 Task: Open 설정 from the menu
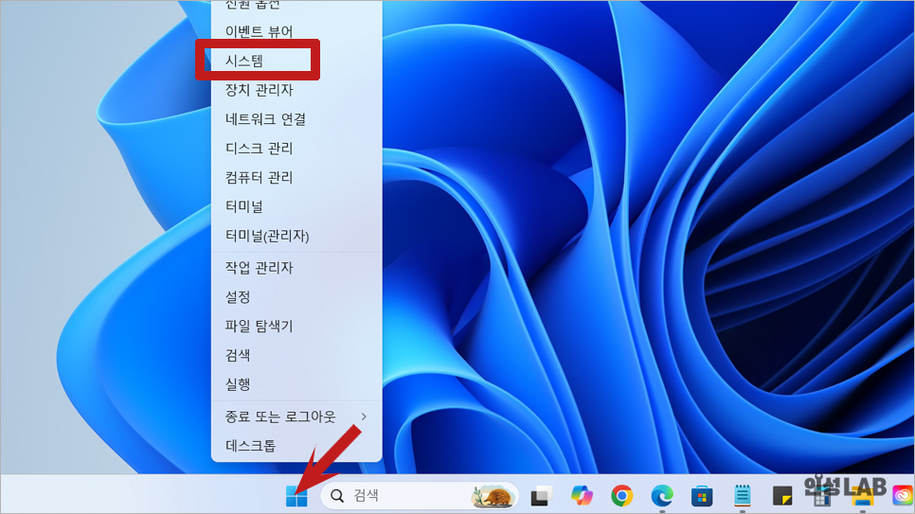296,297
